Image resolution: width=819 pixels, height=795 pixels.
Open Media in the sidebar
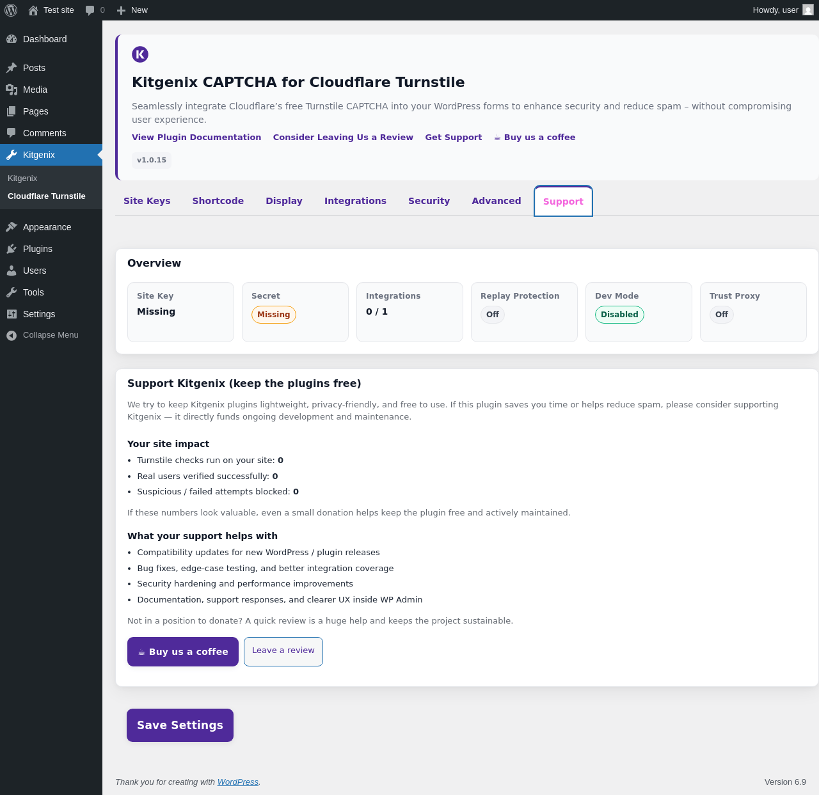[x=51, y=90]
